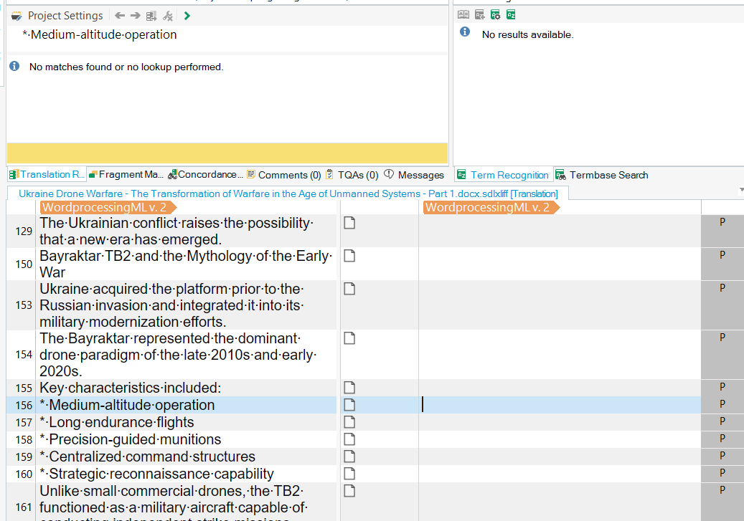Click segment number 150

pyautogui.click(x=24, y=264)
